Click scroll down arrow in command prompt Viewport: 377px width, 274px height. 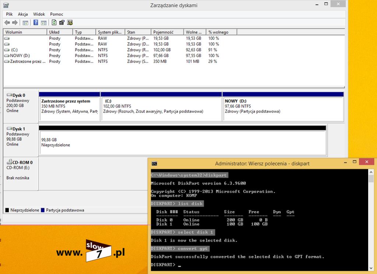[x=371, y=268]
